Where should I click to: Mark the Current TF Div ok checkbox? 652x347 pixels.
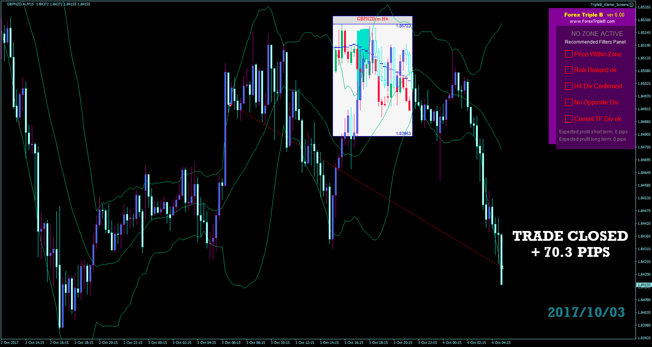(x=569, y=119)
